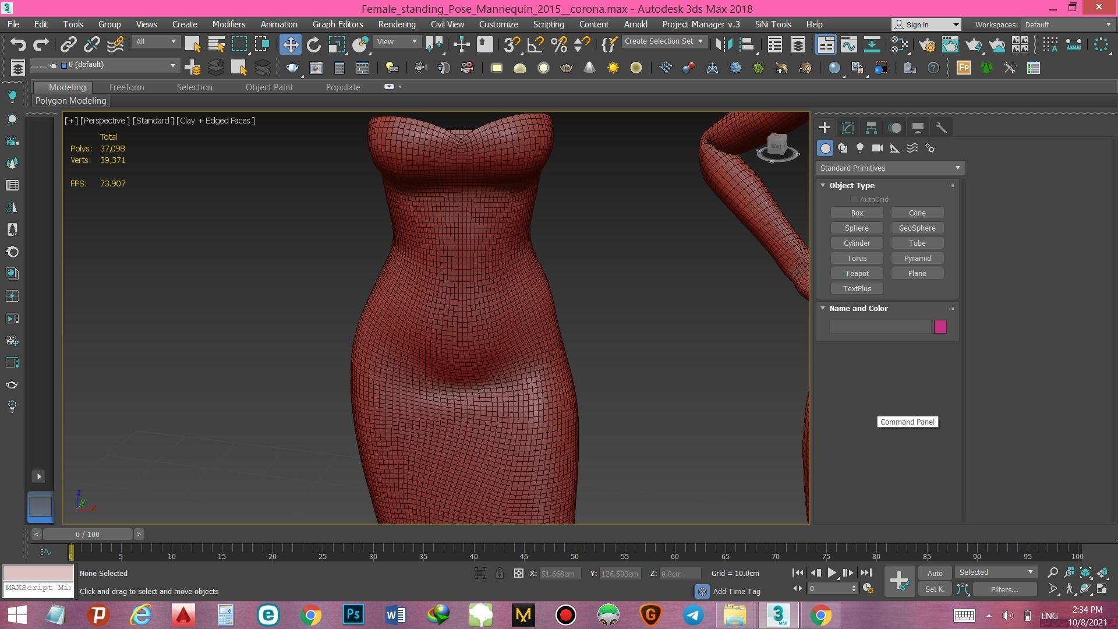Open the Curve Editor icon
This screenshot has height=629, width=1118.
pyautogui.click(x=848, y=44)
